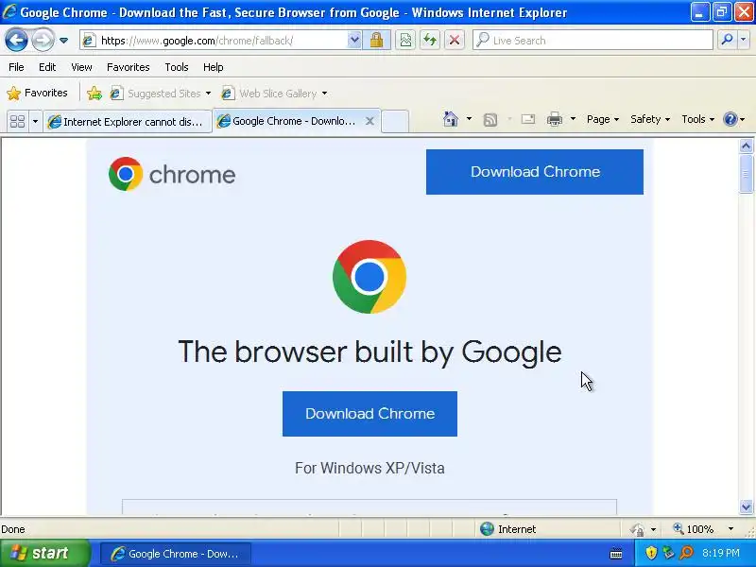The image size is (756, 567).
Task: Open the View menu
Action: pyautogui.click(x=81, y=67)
